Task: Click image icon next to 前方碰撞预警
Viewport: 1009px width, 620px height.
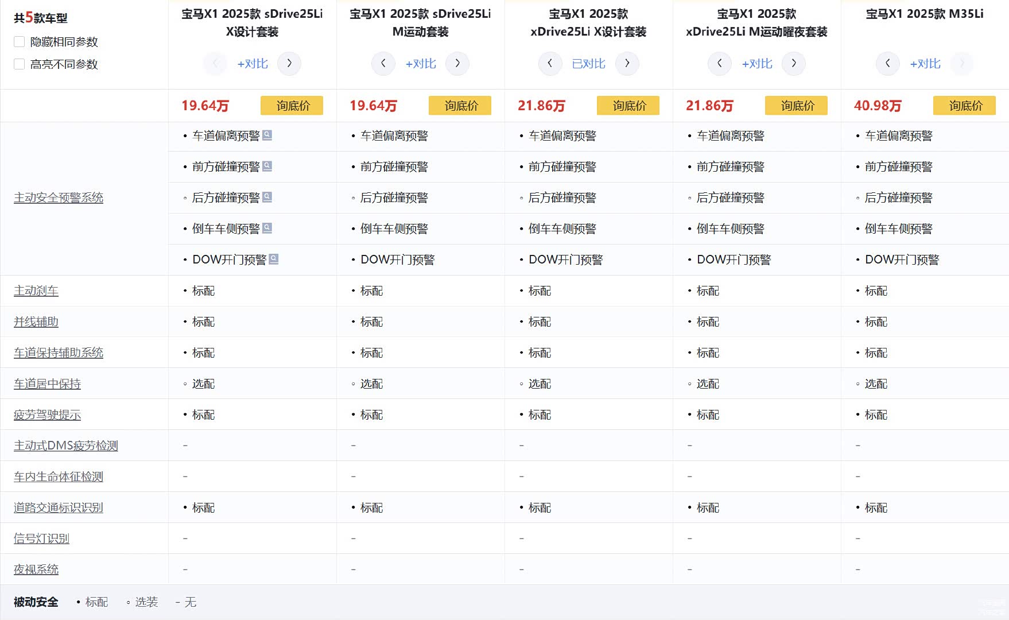Action: point(267,166)
